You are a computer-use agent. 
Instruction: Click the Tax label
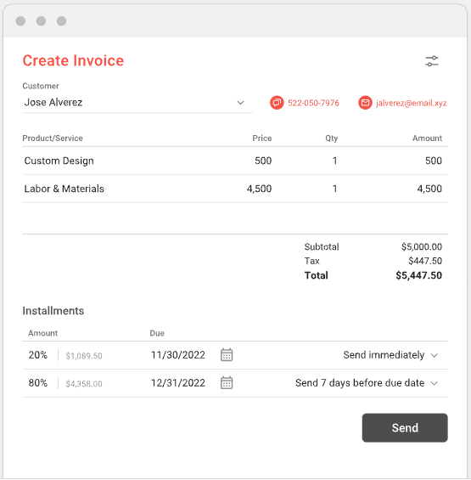312,261
